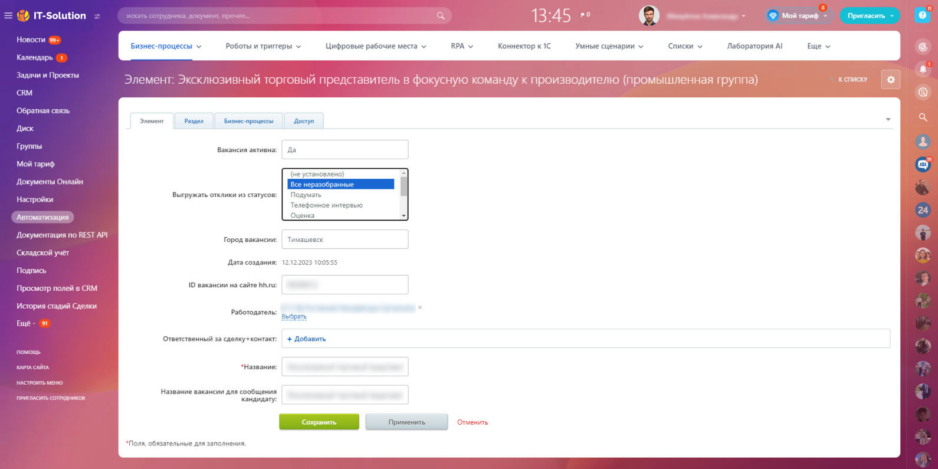Open Задачи и Проекты in the sidebar
The width and height of the screenshot is (938, 469).
(48, 75)
